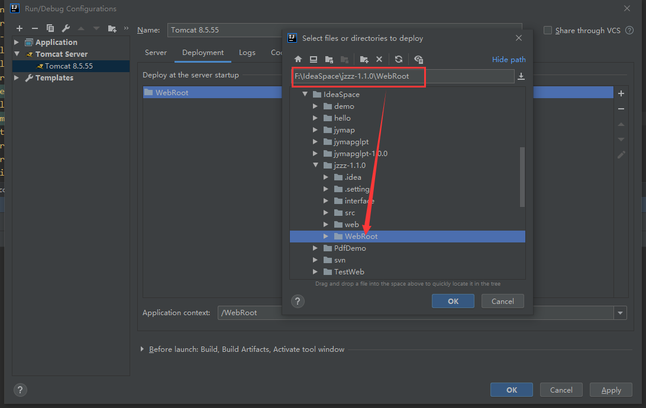Select Tomcat 8.5.55 configuration

pyautogui.click(x=71, y=66)
